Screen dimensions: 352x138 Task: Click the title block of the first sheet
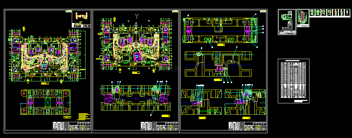(72, 126)
